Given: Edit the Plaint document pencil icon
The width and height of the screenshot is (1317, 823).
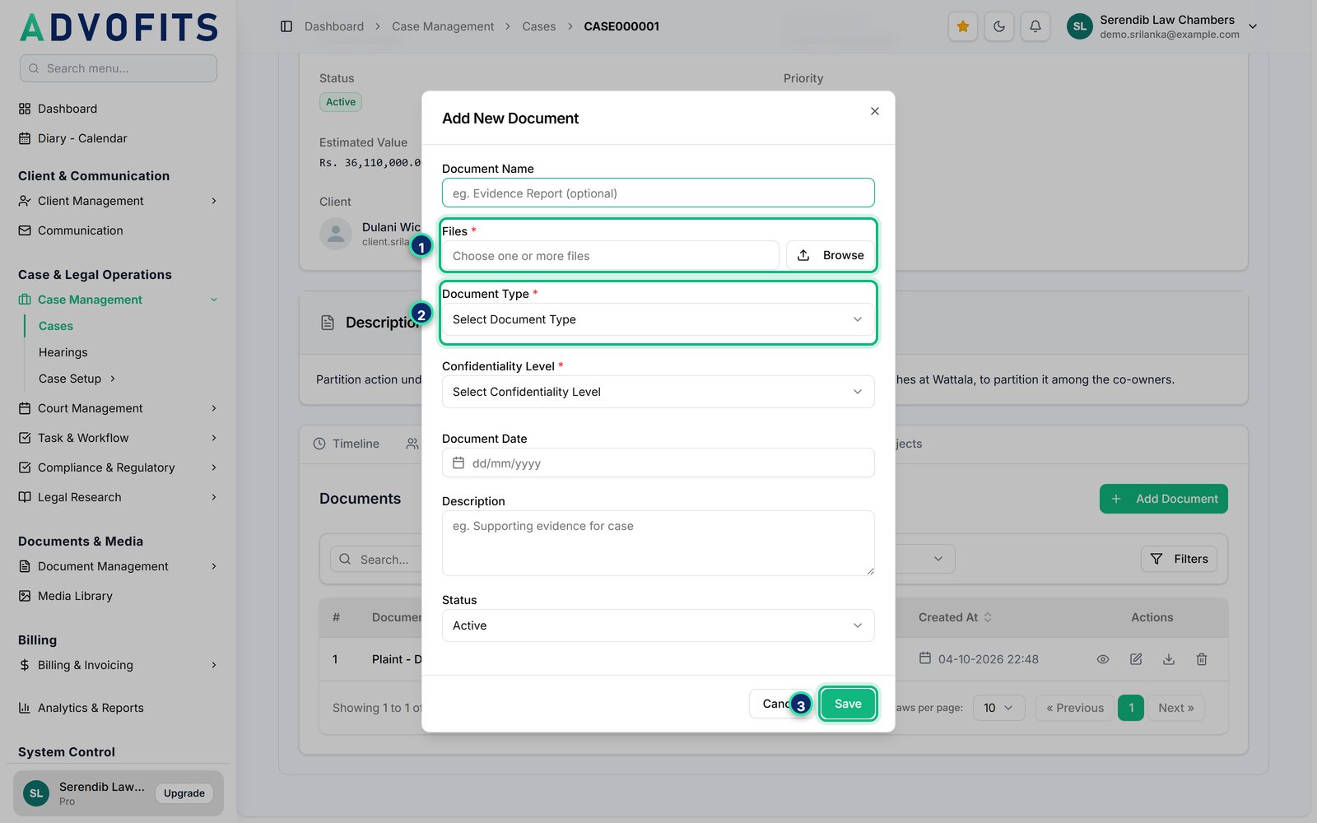Looking at the screenshot, I should pos(1136,659).
